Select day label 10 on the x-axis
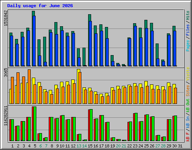The image size is (192, 150). click(62, 146)
